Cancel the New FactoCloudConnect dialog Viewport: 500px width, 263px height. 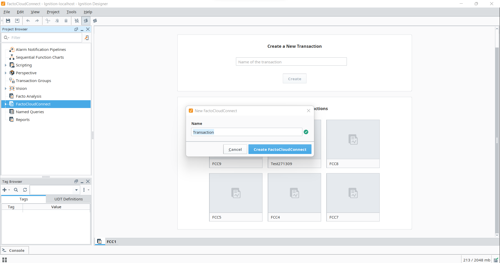click(235, 149)
